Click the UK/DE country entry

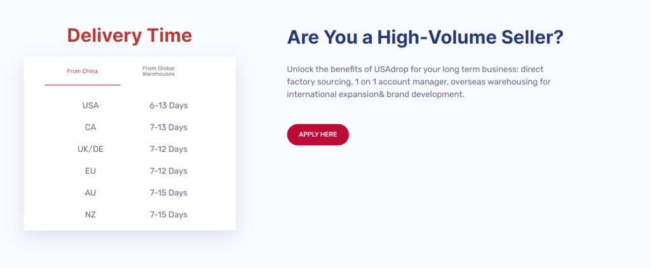coord(90,149)
